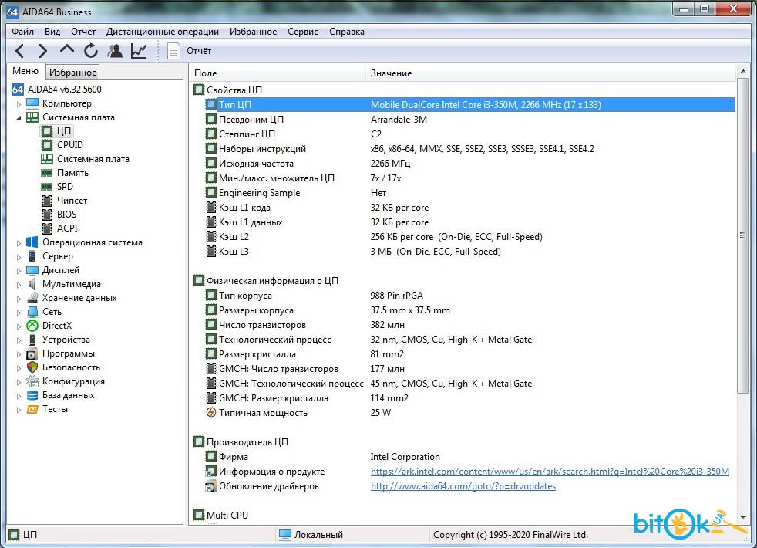Click the scrollbar up arrow in details
757x548 pixels.
742,72
